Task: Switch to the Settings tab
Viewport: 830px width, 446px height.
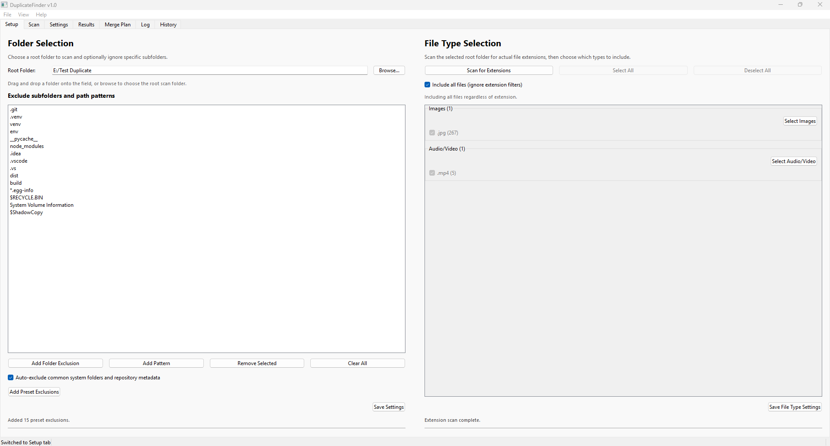Action: point(59,25)
